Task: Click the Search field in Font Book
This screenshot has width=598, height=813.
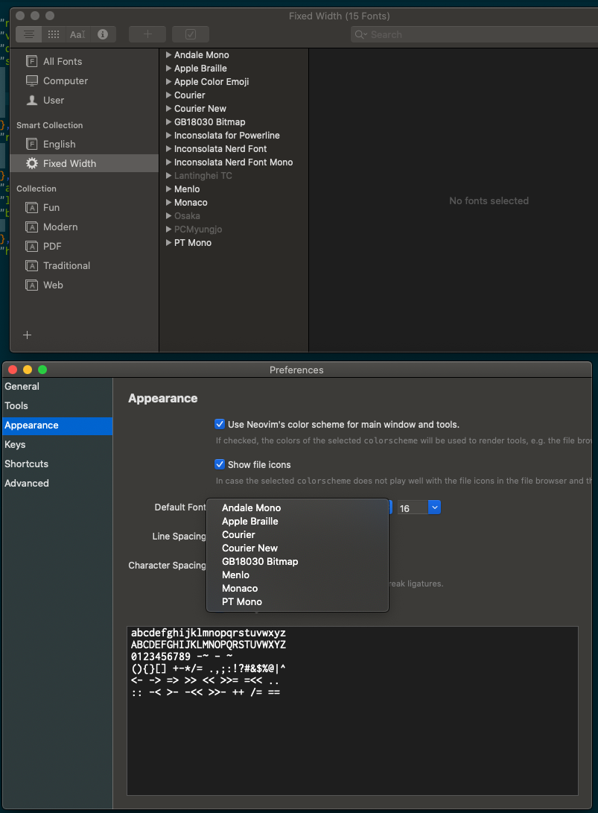Action: tap(474, 35)
